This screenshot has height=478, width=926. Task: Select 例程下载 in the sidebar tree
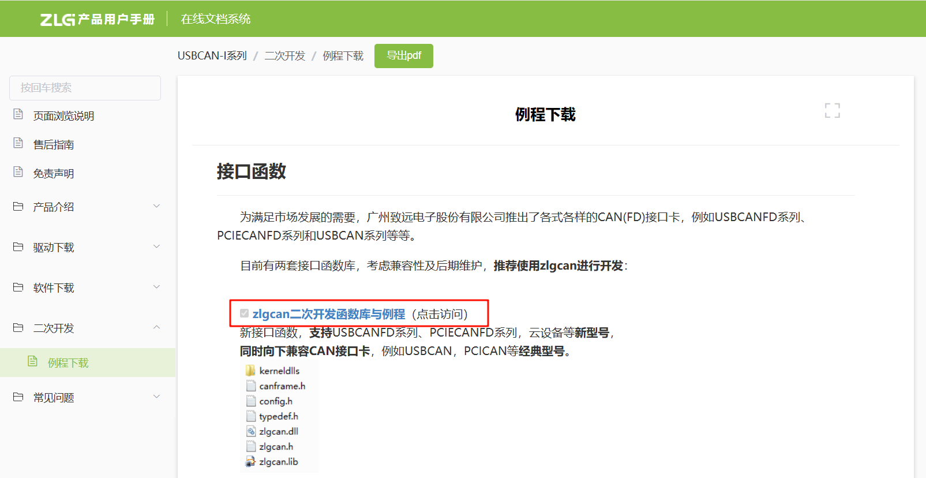68,363
